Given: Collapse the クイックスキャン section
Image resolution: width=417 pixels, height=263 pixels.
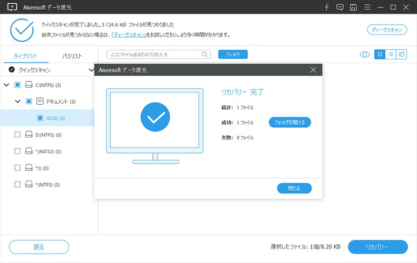Looking at the screenshot, I should tap(91, 70).
